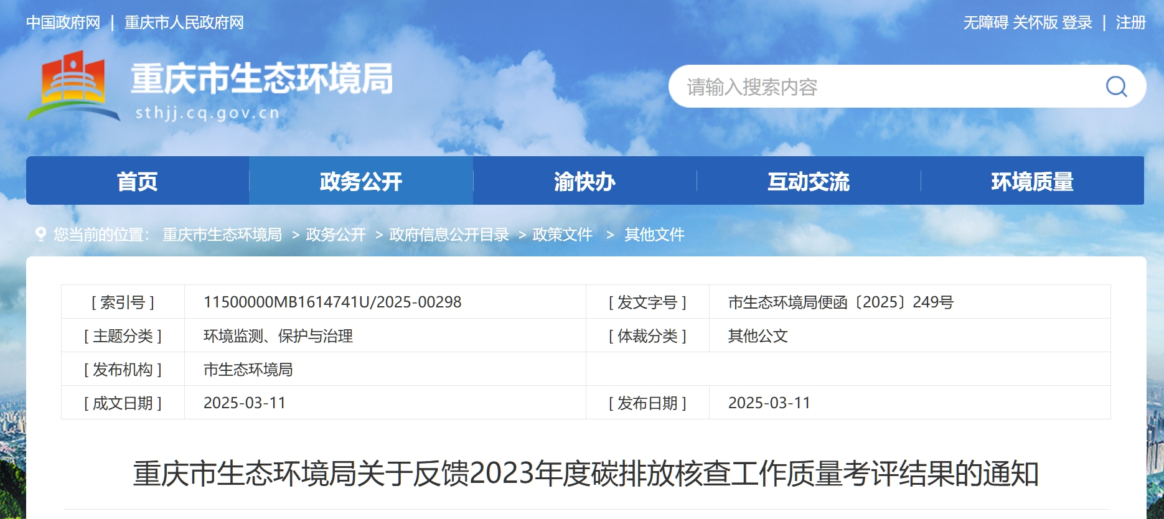Open the 中国政府网 link
This screenshot has width=1164, height=519.
click(x=63, y=23)
